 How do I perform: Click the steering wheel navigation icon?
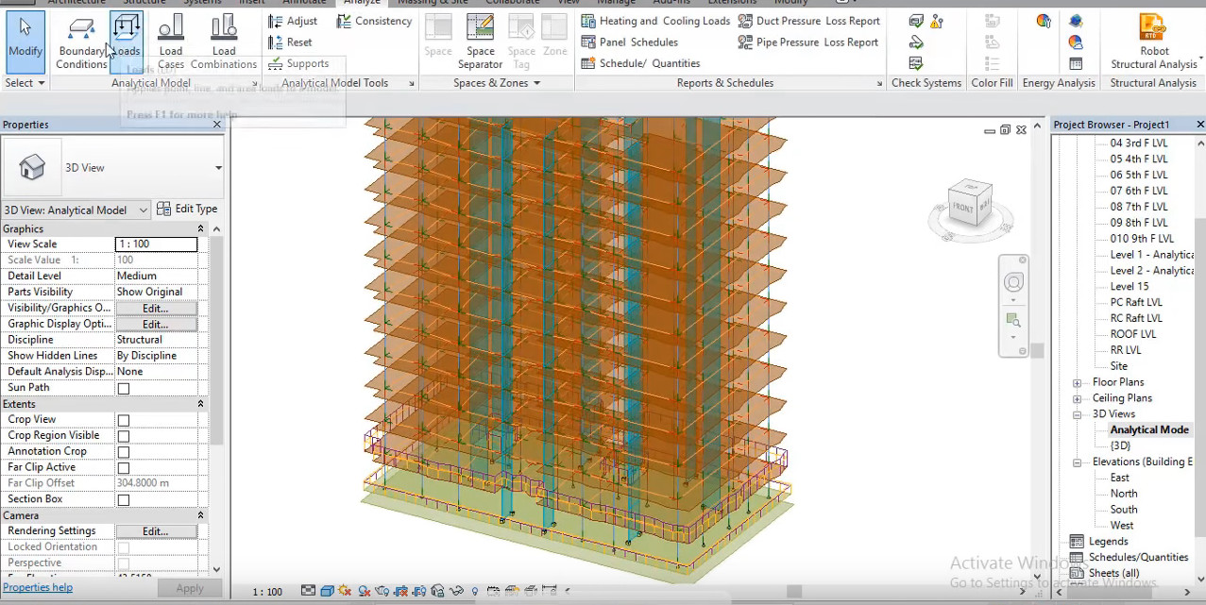pyautogui.click(x=1013, y=282)
